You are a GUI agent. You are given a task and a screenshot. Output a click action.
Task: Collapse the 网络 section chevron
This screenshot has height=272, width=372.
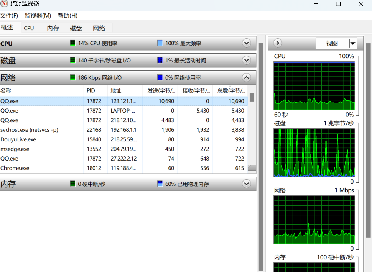(247, 77)
